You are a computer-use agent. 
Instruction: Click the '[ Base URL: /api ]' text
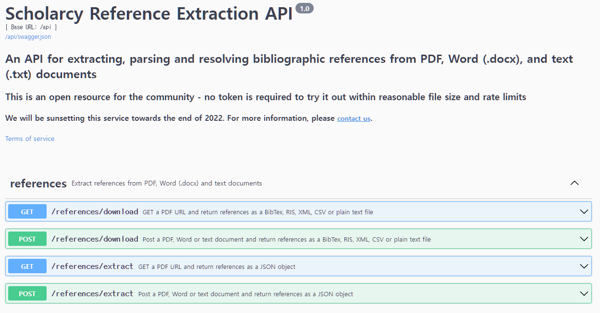(x=31, y=27)
